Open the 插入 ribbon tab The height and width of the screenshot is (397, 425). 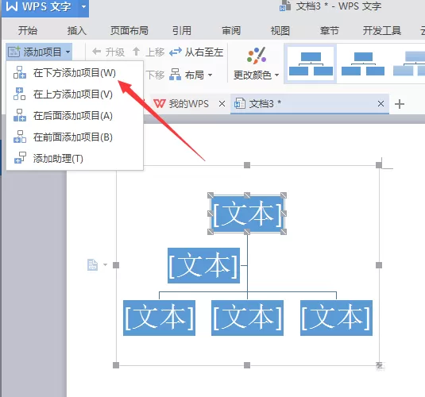pos(77,30)
